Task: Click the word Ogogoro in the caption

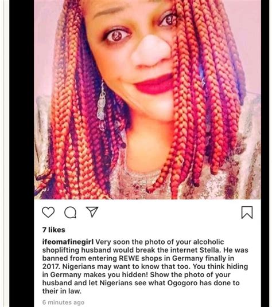Action: click(182, 283)
